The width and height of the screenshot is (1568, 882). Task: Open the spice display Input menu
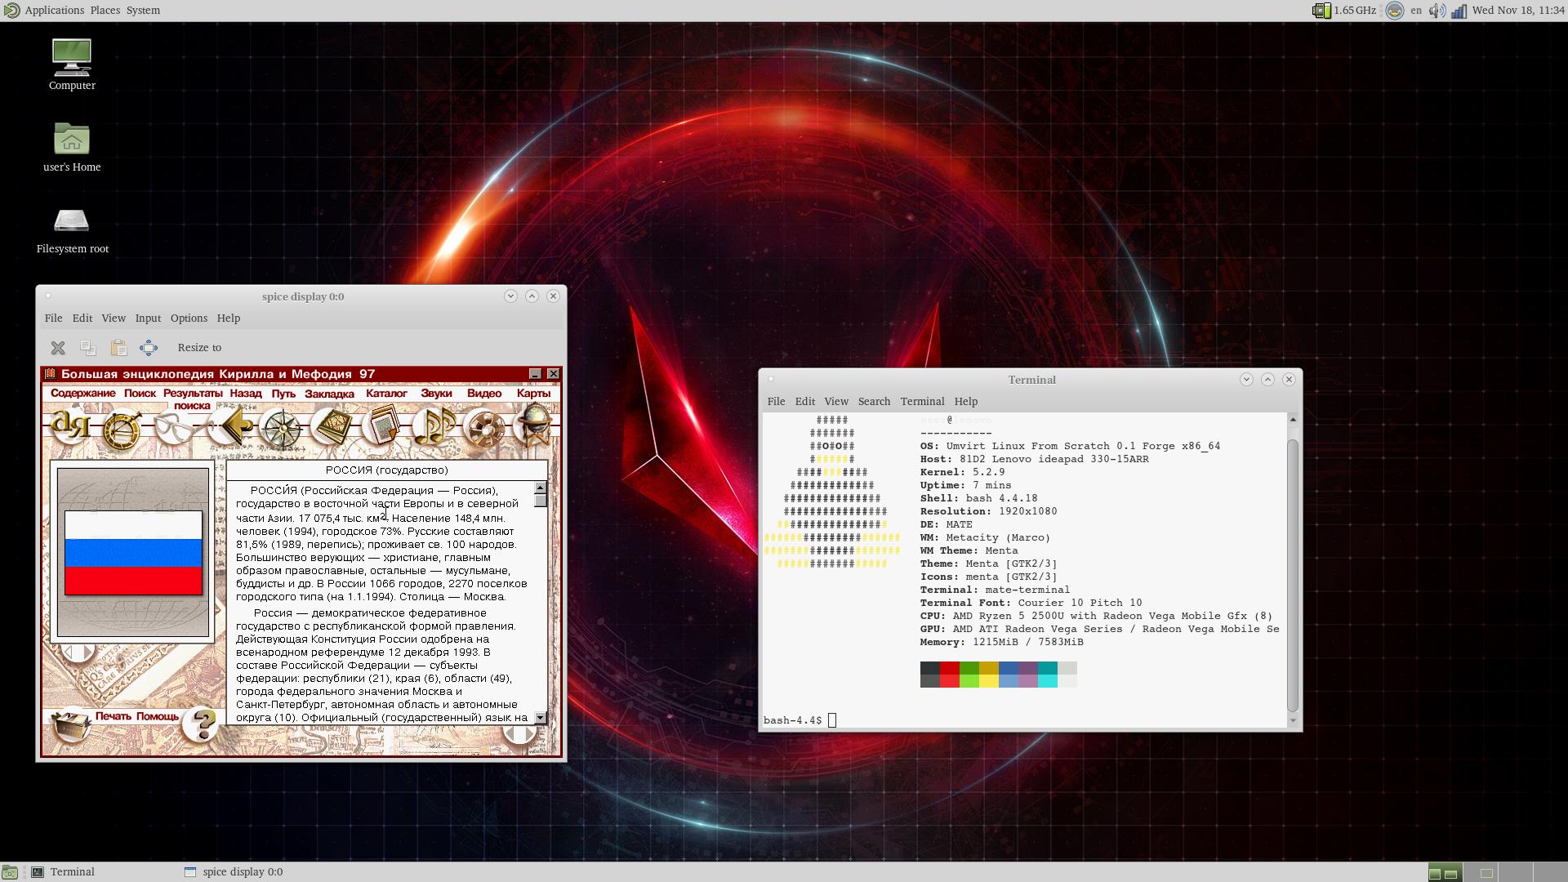point(148,318)
